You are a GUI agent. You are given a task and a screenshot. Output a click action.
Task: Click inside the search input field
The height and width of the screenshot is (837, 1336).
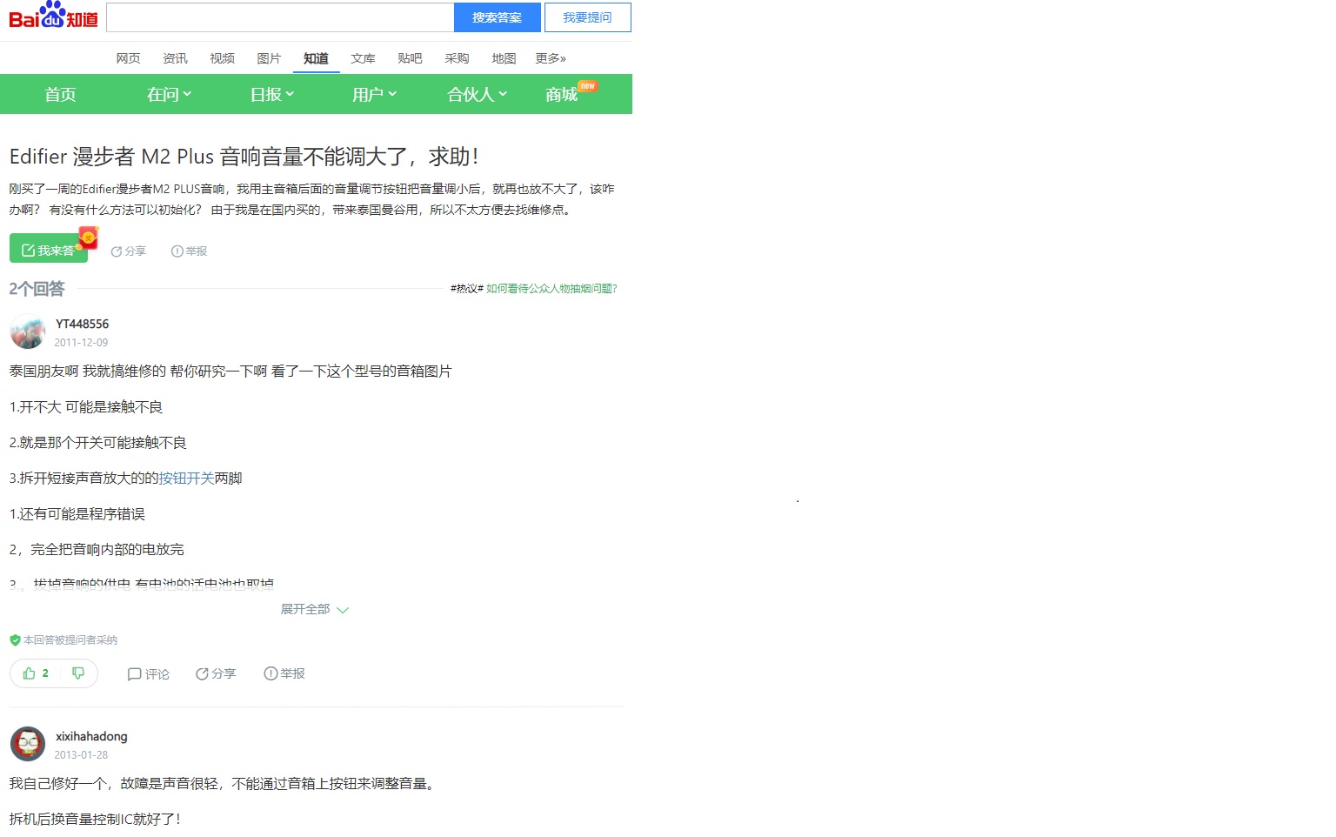click(x=278, y=17)
